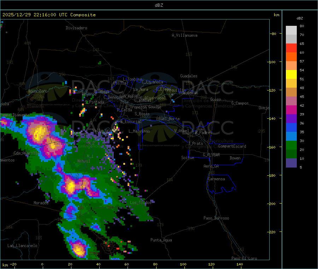Viewport: 318px width, 269px height.
Task: Click the G_Campos map label
Action: click(x=240, y=103)
